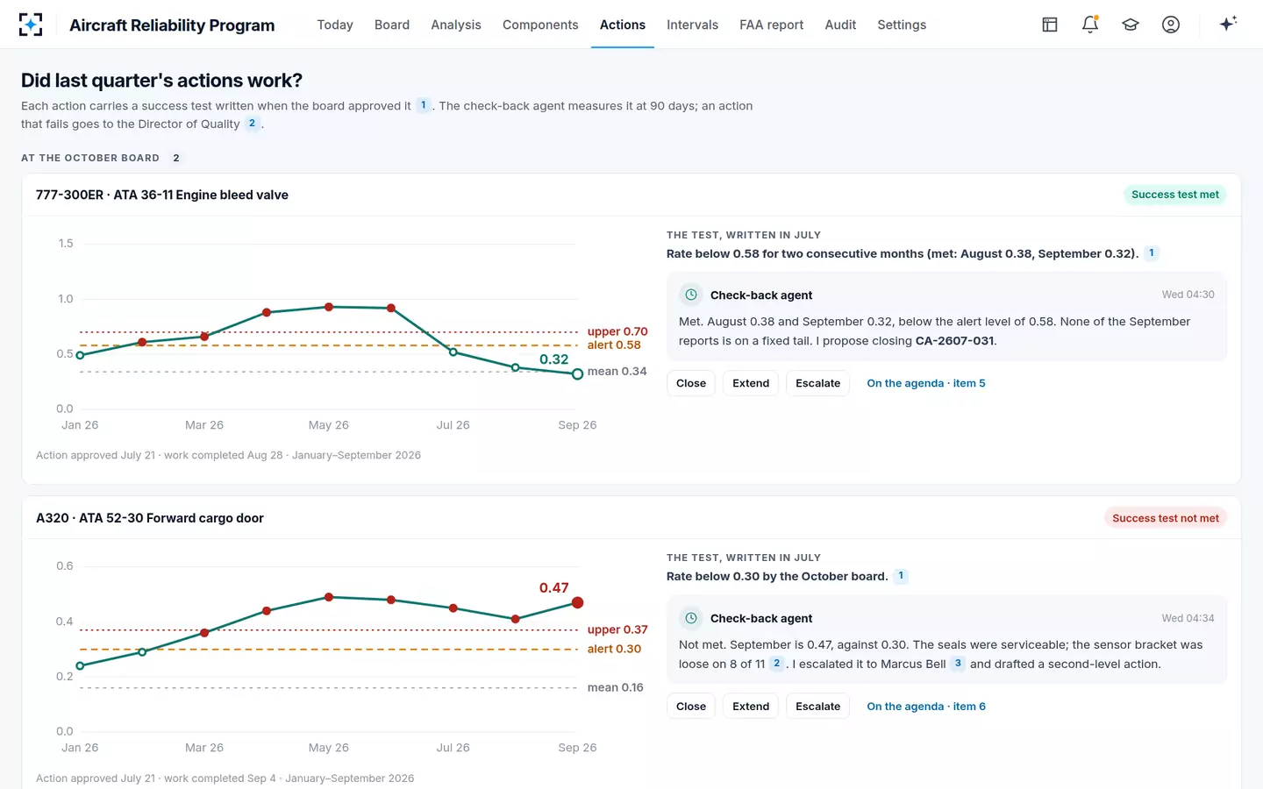
Task: Go to the Intervals tab
Action: tap(692, 25)
